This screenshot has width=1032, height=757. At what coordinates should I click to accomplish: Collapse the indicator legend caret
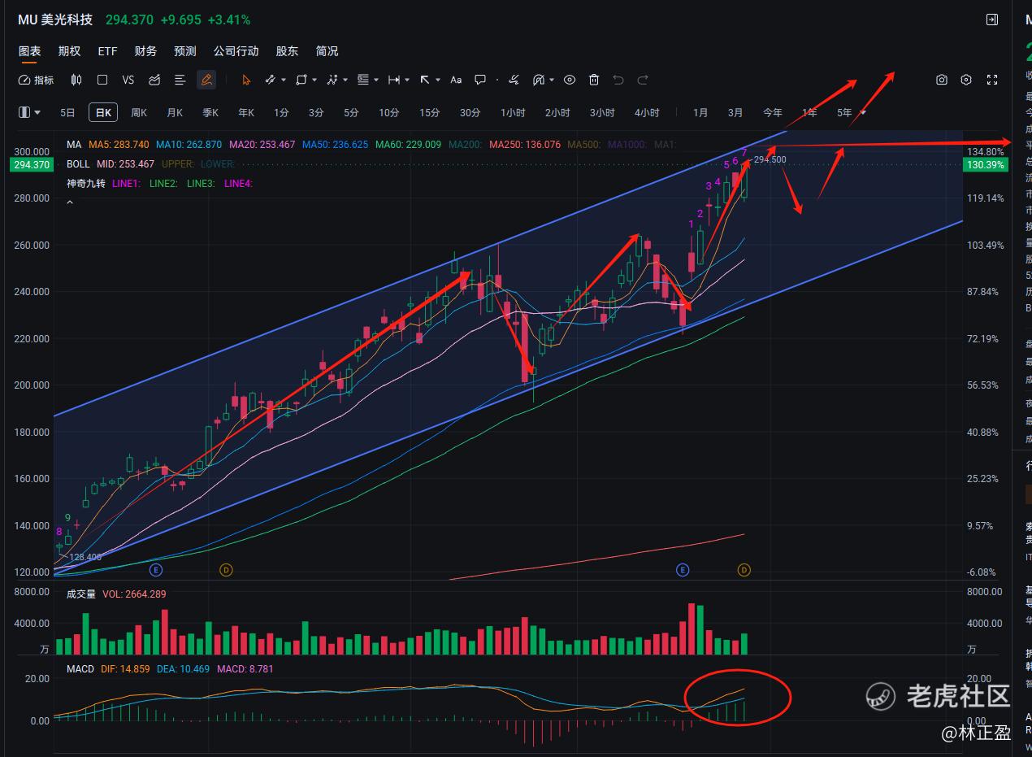(x=70, y=201)
